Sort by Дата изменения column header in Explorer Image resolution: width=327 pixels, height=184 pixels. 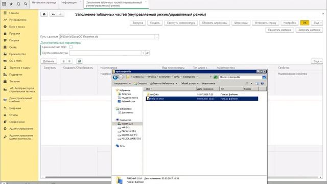(208, 89)
